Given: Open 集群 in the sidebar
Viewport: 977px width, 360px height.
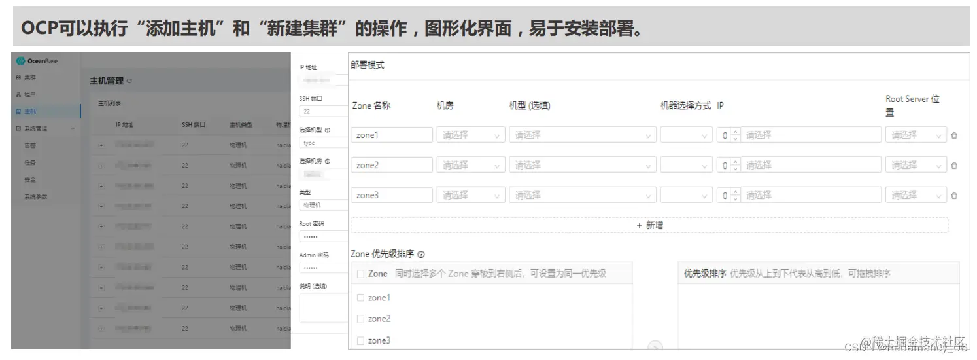Looking at the screenshot, I should (30, 77).
